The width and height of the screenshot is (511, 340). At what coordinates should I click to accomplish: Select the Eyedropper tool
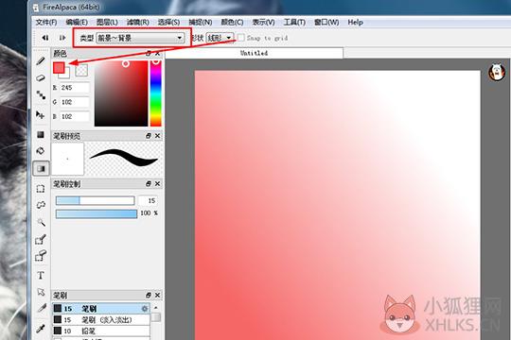(41, 328)
